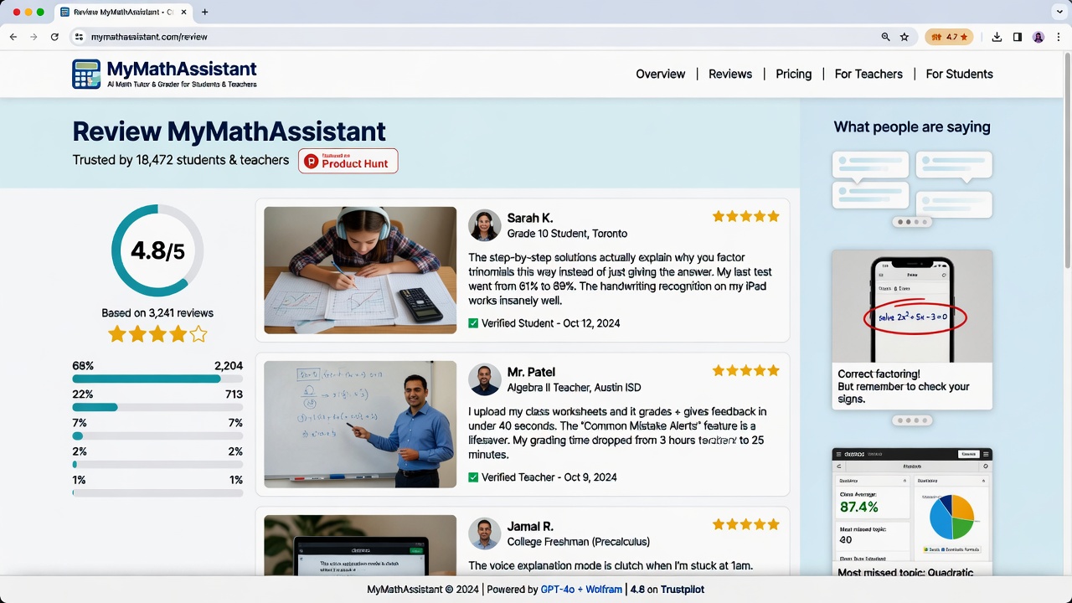
Task: Click "Grade 10 Student, Toronto" text
Action: pyautogui.click(x=567, y=234)
